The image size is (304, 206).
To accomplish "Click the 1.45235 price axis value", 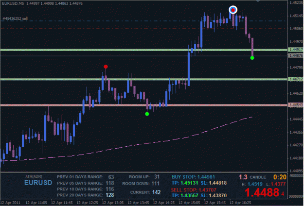I will click(x=296, y=3).
